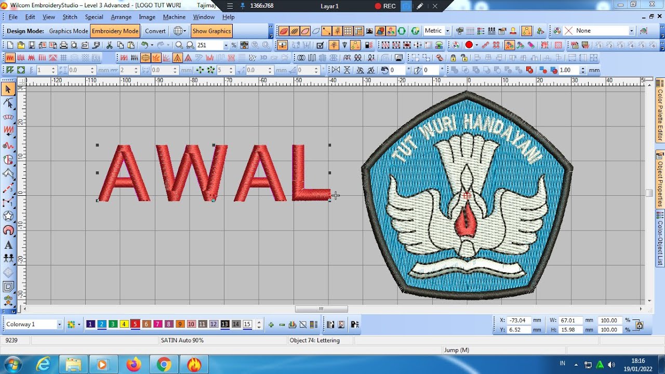Click the Cut scissors icon
Image resolution: width=665 pixels, height=374 pixels.
tap(110, 45)
